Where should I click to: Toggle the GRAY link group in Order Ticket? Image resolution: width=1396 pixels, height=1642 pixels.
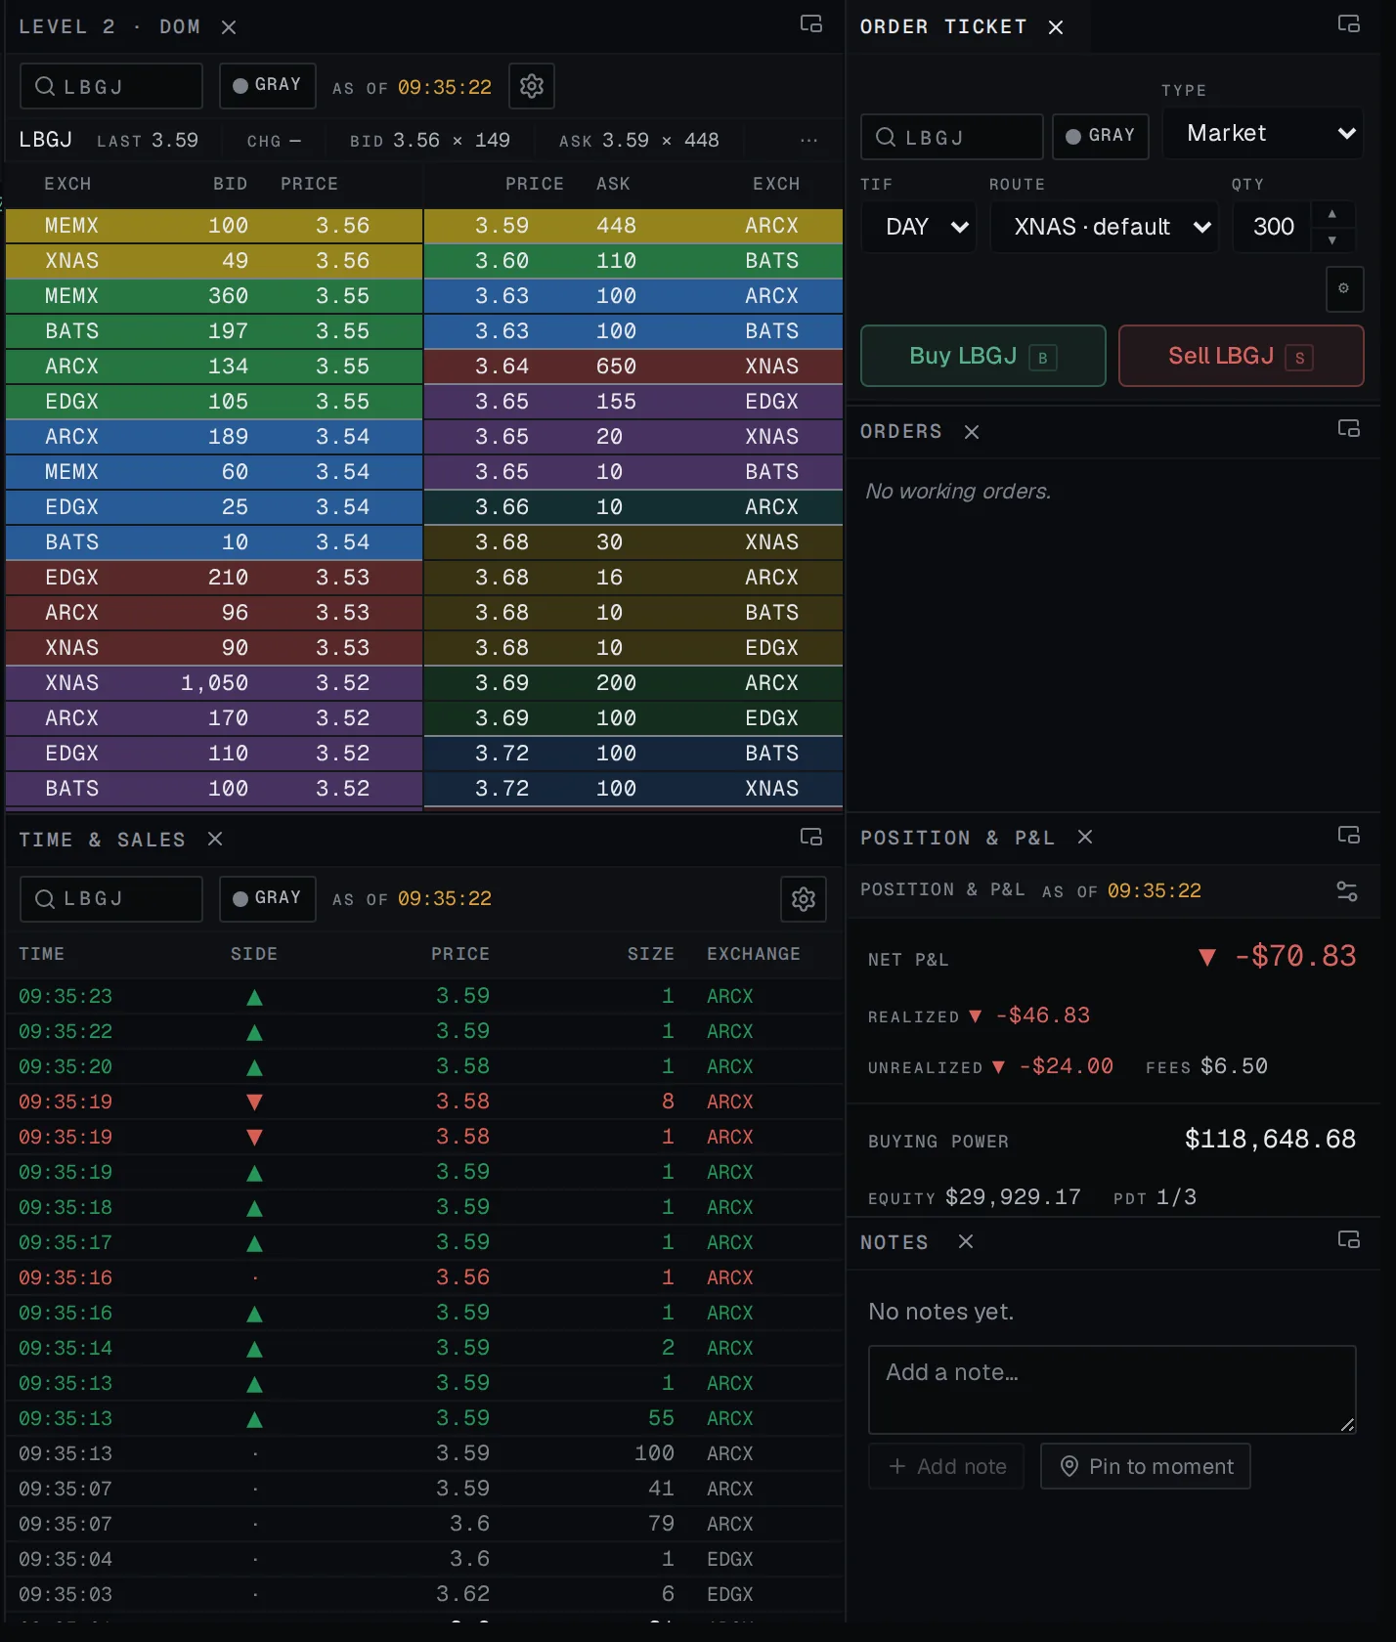coord(1101,136)
